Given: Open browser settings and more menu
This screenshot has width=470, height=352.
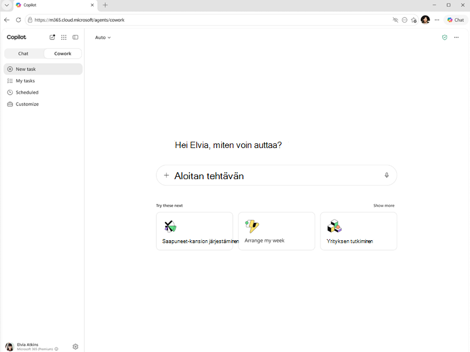Looking at the screenshot, I should (x=437, y=20).
